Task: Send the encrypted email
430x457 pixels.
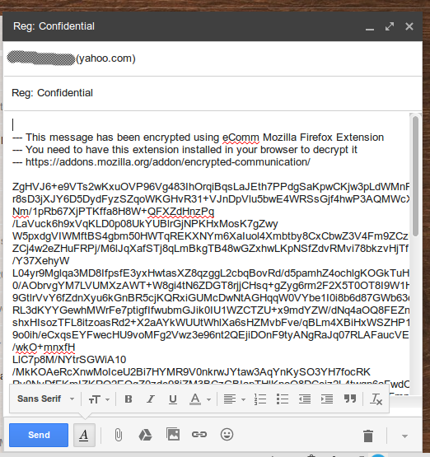Action: point(39,435)
